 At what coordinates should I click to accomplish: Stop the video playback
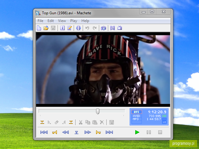tap(160, 132)
